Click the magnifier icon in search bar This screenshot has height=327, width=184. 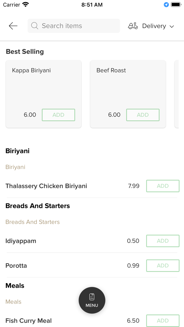tap(34, 26)
